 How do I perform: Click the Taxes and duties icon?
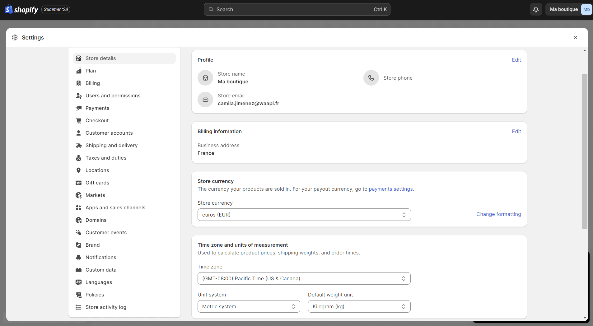(79, 158)
